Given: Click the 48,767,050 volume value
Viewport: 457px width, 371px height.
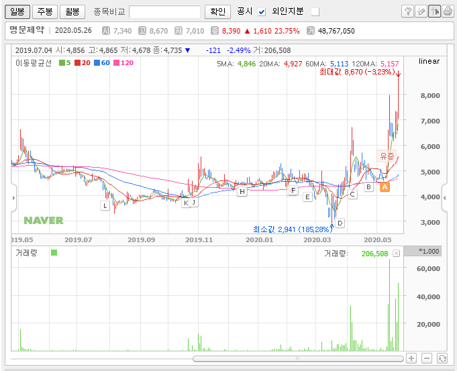Looking at the screenshot, I should point(336,31).
